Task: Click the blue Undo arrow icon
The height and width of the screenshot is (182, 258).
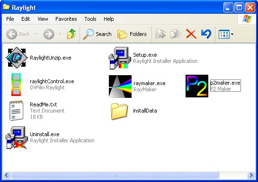Action: (x=206, y=34)
